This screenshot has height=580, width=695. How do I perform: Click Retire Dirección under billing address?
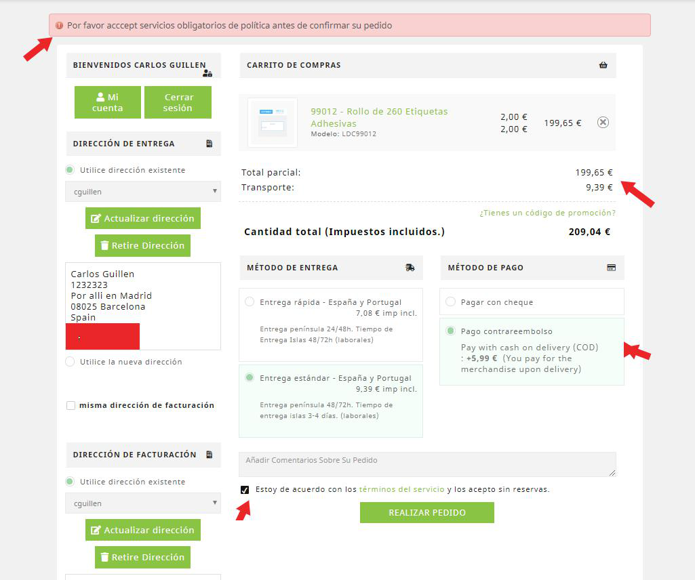coord(142,557)
